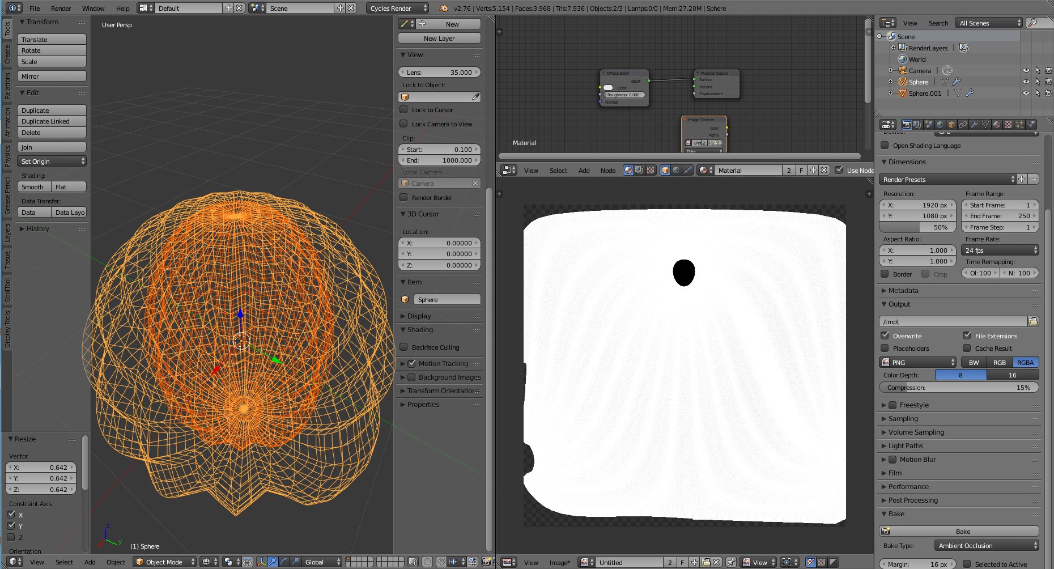Open the Material properties tab
Viewport: 1054px width, 569px height.
pos(996,126)
